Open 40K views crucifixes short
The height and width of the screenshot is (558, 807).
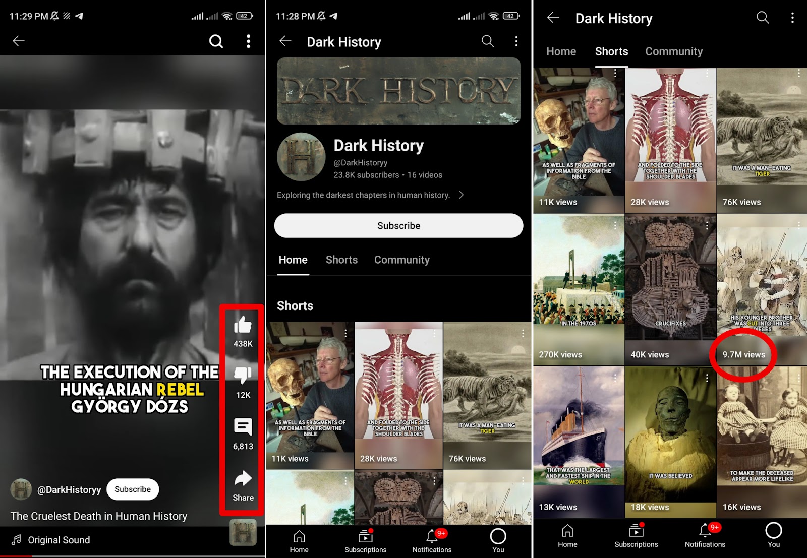(x=670, y=290)
